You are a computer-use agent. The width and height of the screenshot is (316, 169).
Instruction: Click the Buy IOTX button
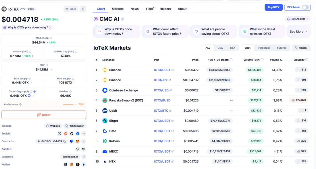point(273,7)
